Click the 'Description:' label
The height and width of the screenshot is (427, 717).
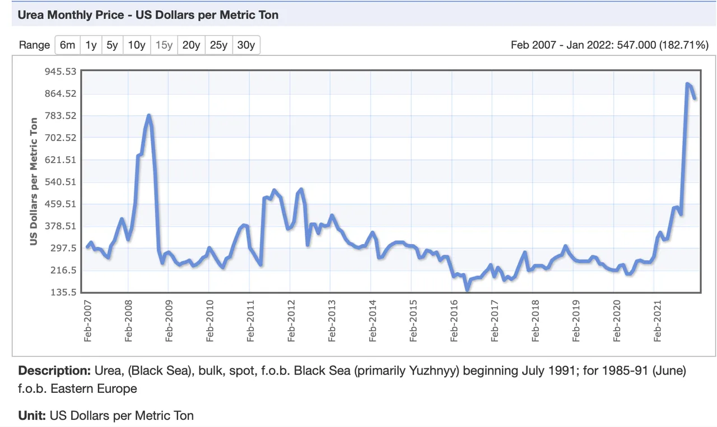coord(54,370)
